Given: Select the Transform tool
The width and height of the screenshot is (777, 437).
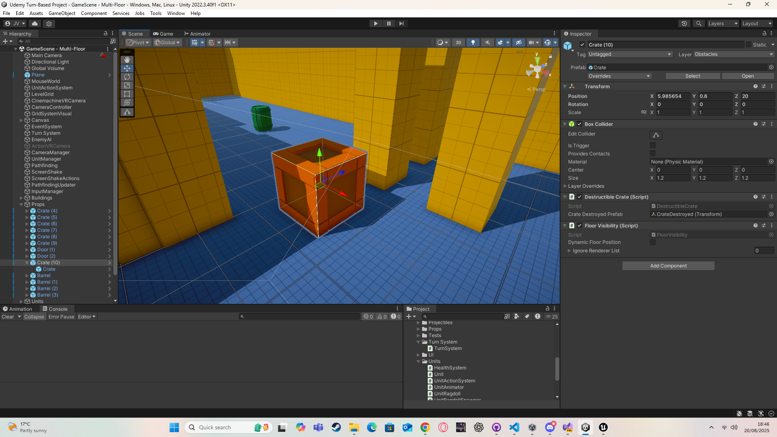Looking at the screenshot, I should pyautogui.click(x=127, y=102).
